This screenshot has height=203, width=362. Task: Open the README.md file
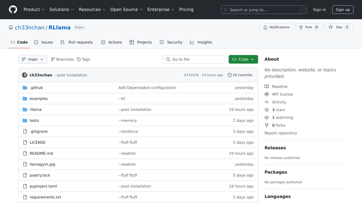pos(41,153)
